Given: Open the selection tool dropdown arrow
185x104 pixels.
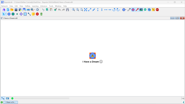Looking at the screenshot, I should click(x=6, y=14).
